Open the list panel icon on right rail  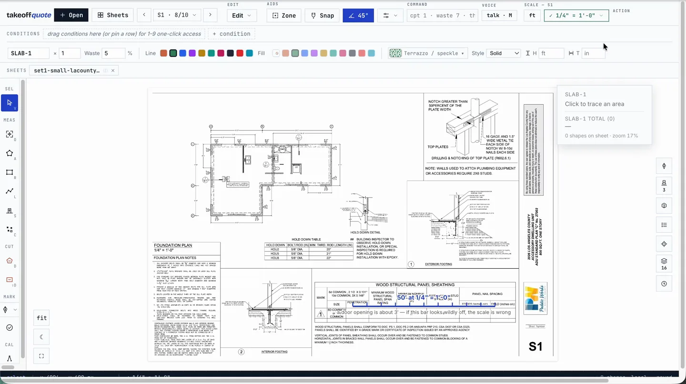click(664, 225)
